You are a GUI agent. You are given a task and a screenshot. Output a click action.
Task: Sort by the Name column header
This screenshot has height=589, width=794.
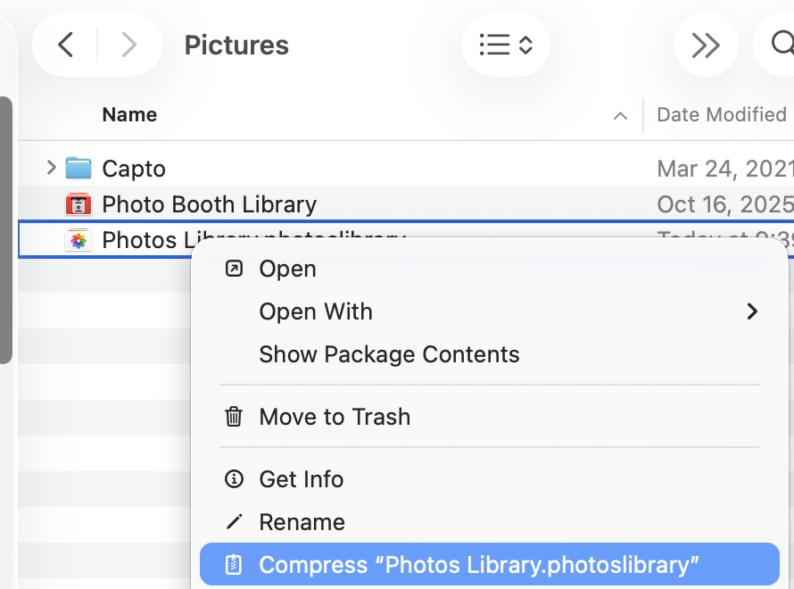point(129,114)
